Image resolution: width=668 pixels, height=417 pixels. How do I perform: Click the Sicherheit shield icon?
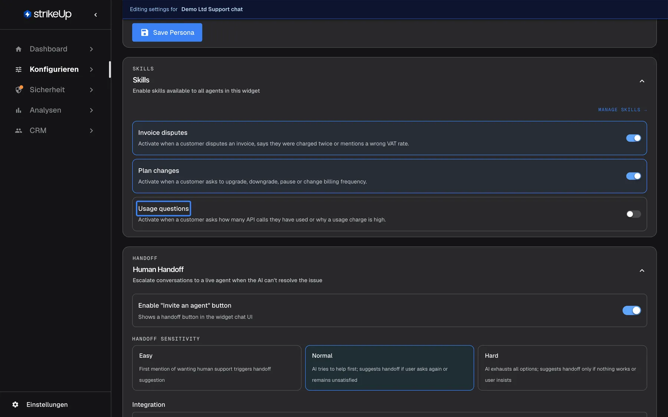[x=19, y=90]
